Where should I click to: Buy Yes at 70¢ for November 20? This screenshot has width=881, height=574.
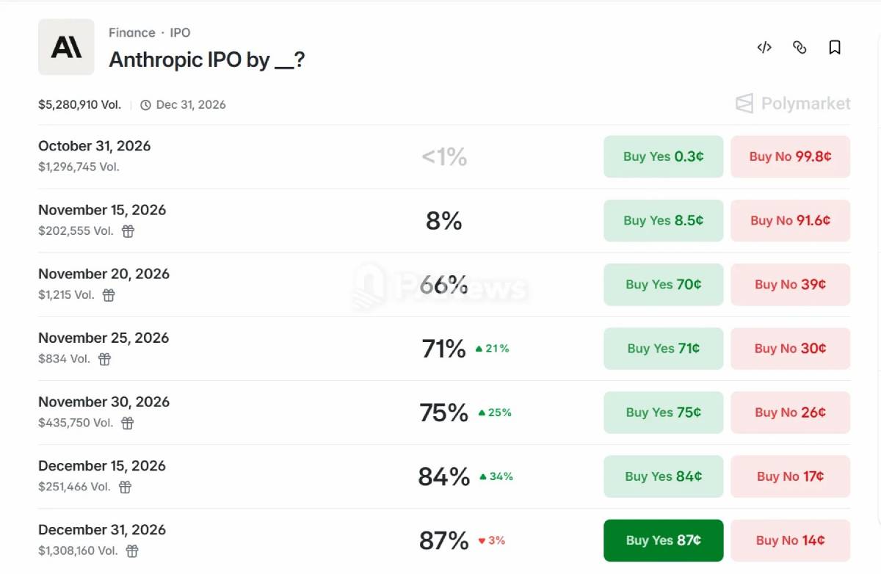click(664, 284)
